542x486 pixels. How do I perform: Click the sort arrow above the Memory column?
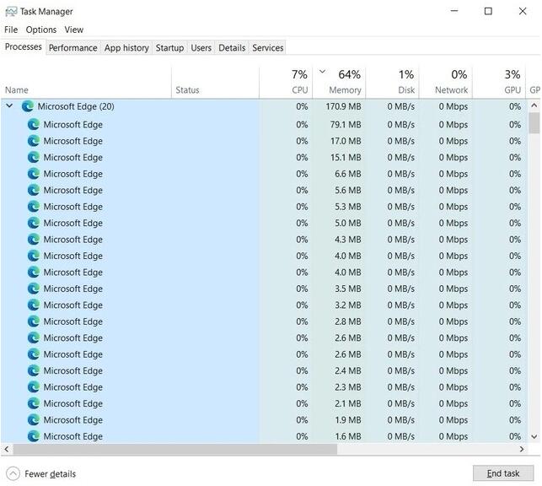point(322,72)
